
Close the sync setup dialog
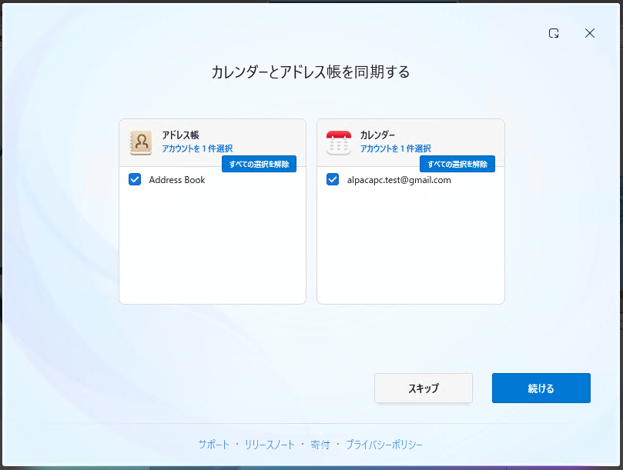[x=590, y=33]
